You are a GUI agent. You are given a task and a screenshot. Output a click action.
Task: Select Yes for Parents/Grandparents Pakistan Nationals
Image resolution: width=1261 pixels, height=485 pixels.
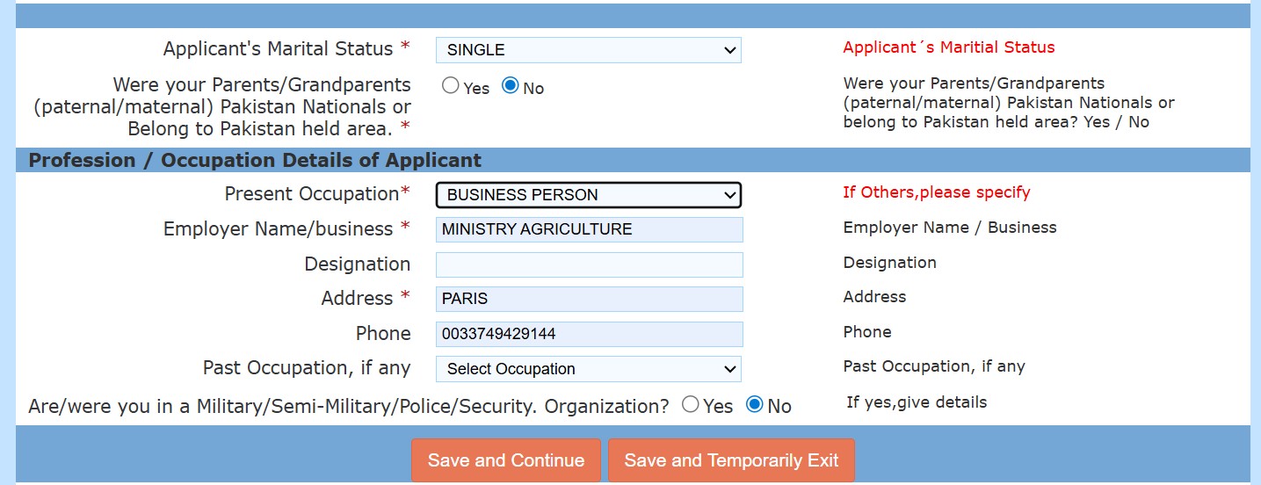(x=451, y=86)
